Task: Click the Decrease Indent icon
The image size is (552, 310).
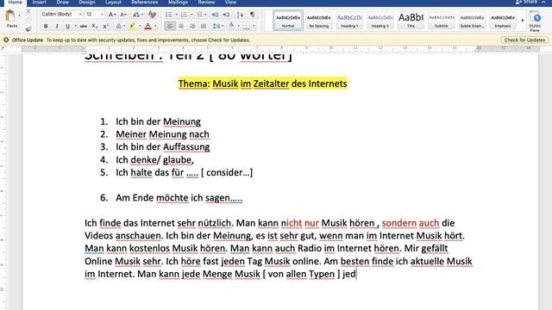Action: (x=215, y=15)
